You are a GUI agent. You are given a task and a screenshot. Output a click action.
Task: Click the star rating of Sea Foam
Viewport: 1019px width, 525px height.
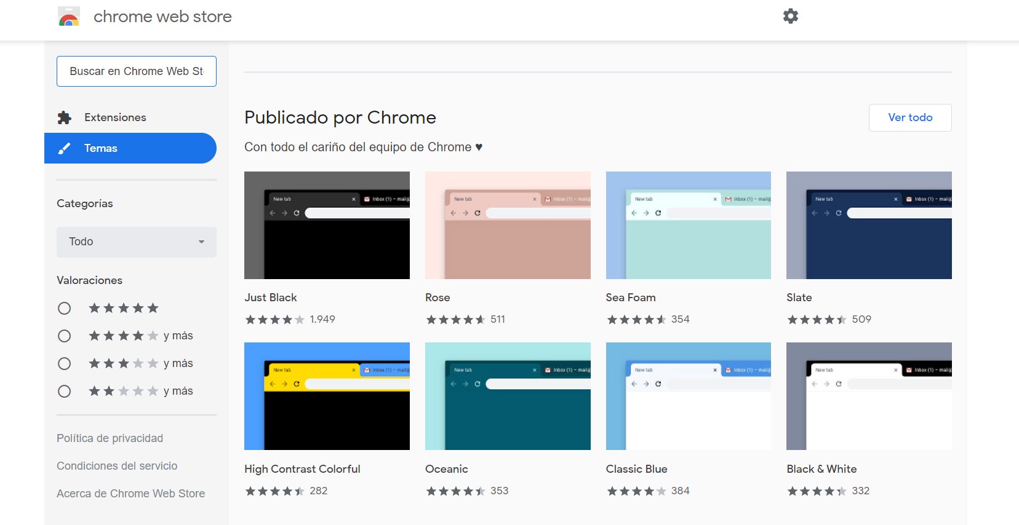click(x=637, y=320)
